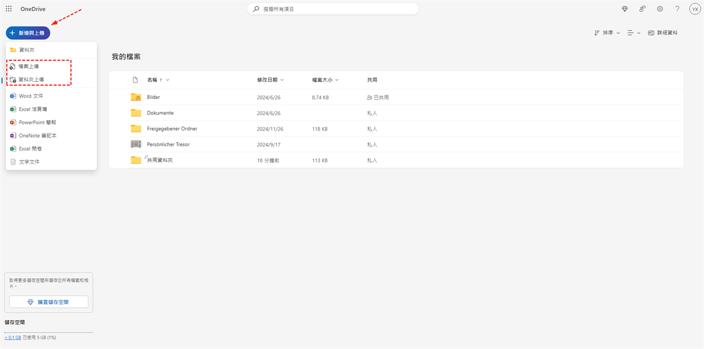Screen dimensions: 704x349
Task: Open the Persönlicher Tresor name
Action: coord(168,144)
